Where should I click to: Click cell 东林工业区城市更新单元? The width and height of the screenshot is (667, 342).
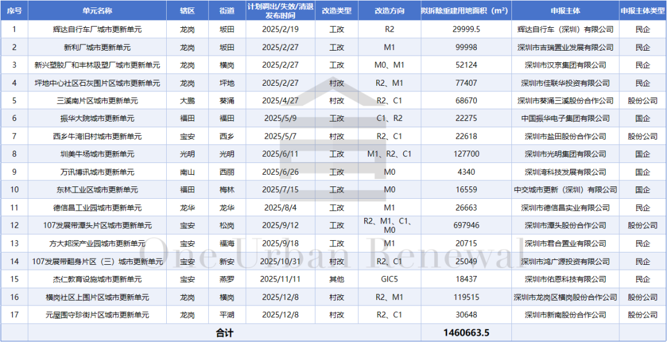(97, 190)
